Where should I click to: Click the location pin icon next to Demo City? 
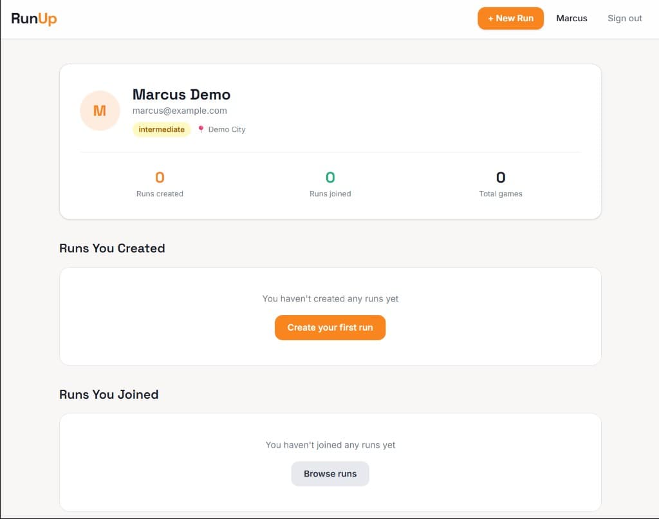click(200, 129)
